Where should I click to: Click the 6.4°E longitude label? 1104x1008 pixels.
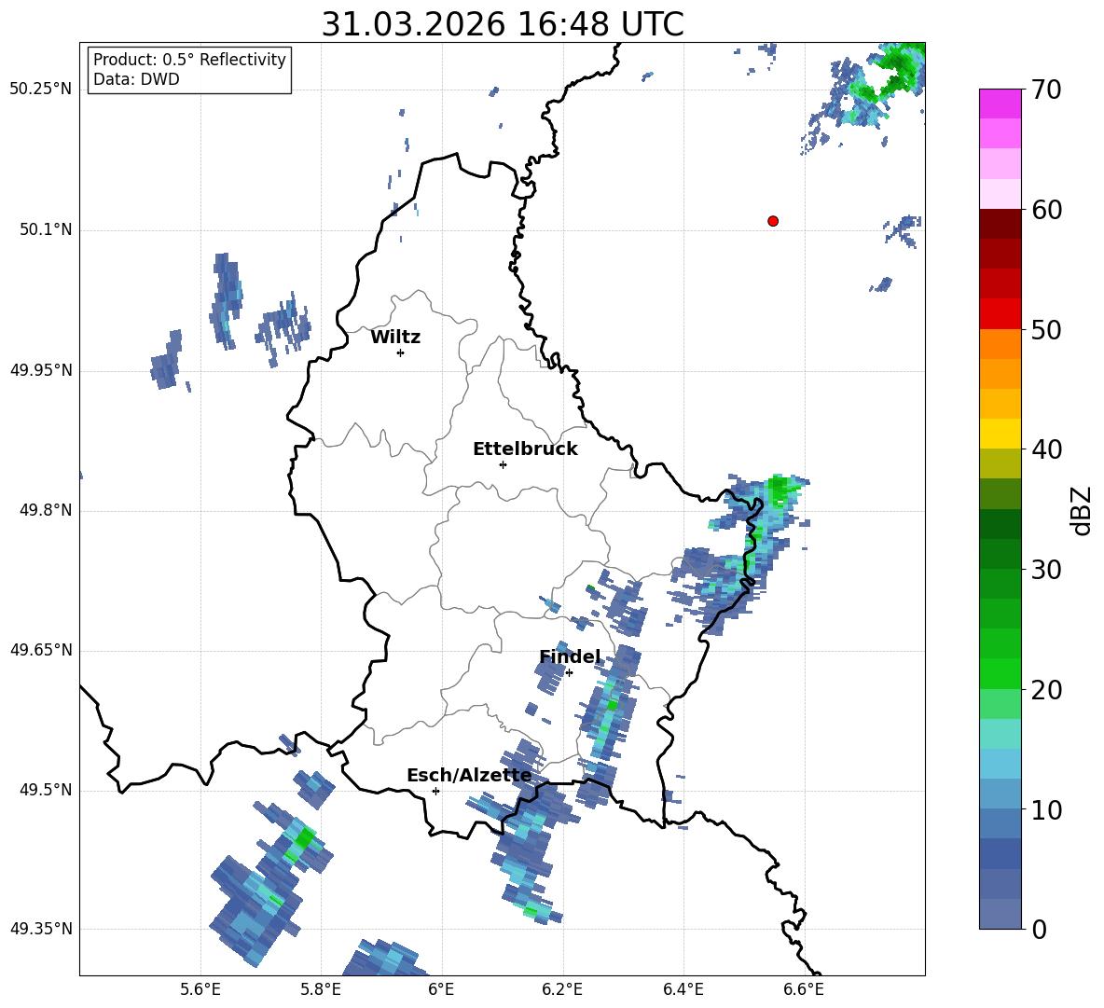pyautogui.click(x=683, y=989)
